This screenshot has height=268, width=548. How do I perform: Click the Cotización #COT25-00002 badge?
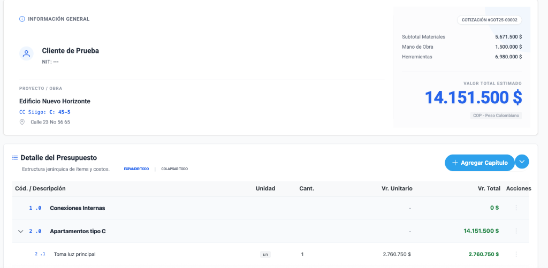(x=489, y=20)
